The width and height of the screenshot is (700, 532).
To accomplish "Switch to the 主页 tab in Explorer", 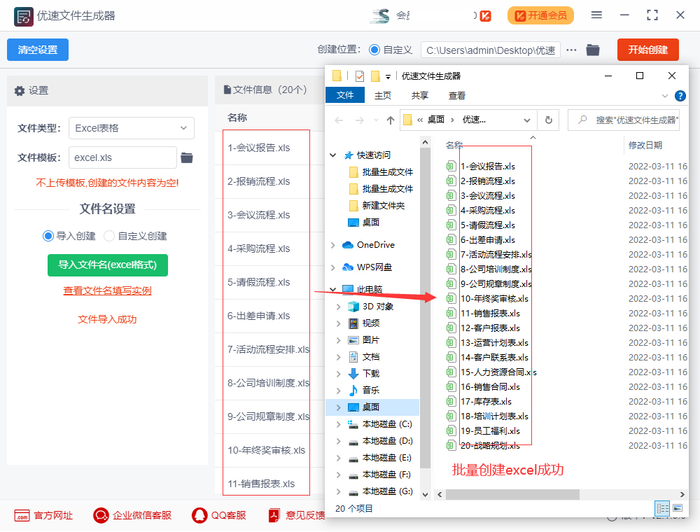I will tap(383, 96).
